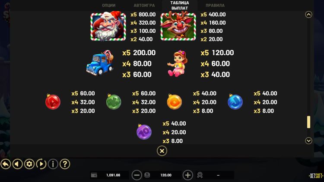Click the coin stack bet icon
324x182 pixels.
pyautogui.click(x=147, y=175)
